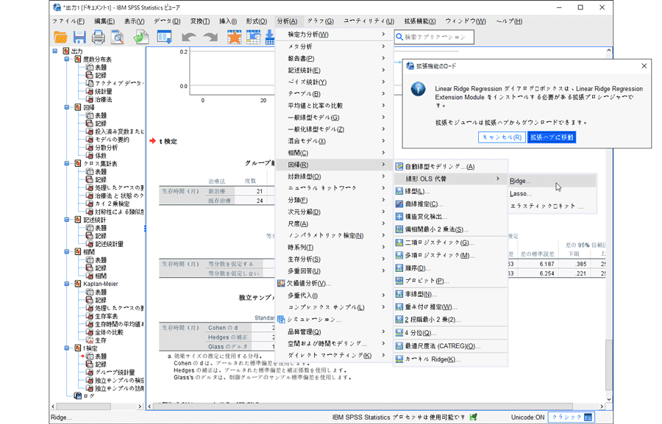
Task: Collapse the Kaplan-Meier tree node
Action: coord(66,284)
